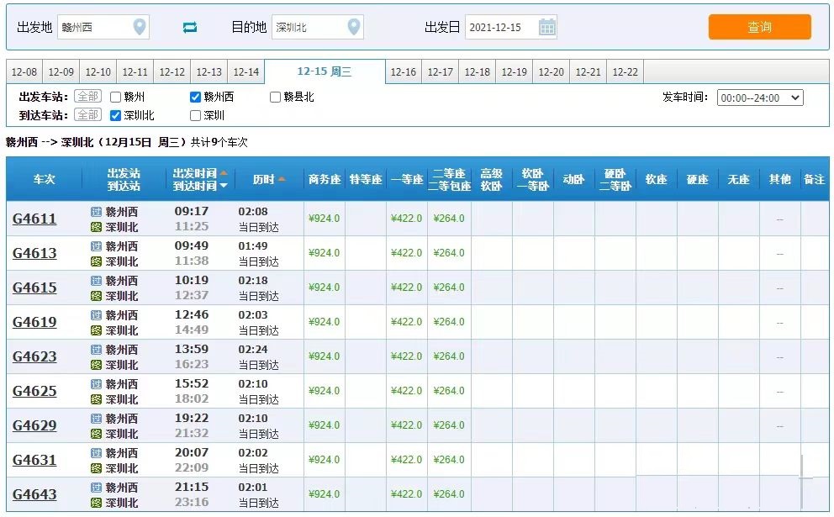Uncheck the 赣州西 departure station checkbox
This screenshot has height=517, width=834.
click(196, 98)
